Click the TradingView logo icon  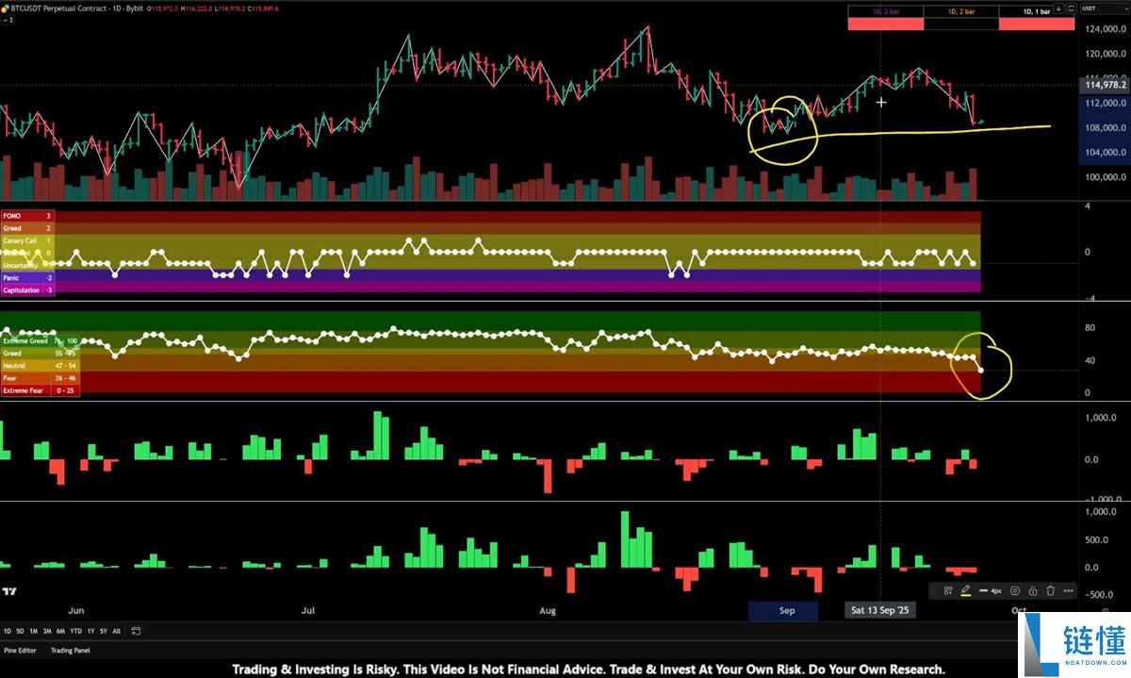click(x=9, y=592)
